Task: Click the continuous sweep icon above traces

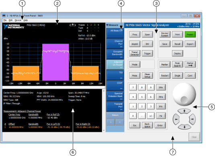Action: [x=72, y=25]
